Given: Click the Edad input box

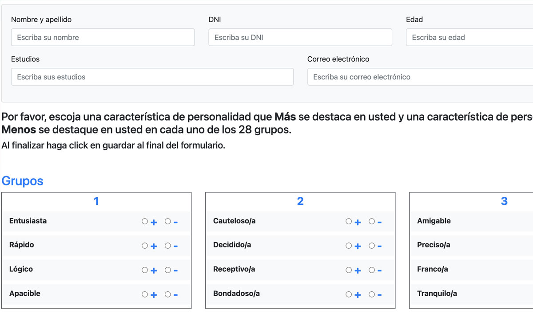Looking at the screenshot, I should point(469,37).
